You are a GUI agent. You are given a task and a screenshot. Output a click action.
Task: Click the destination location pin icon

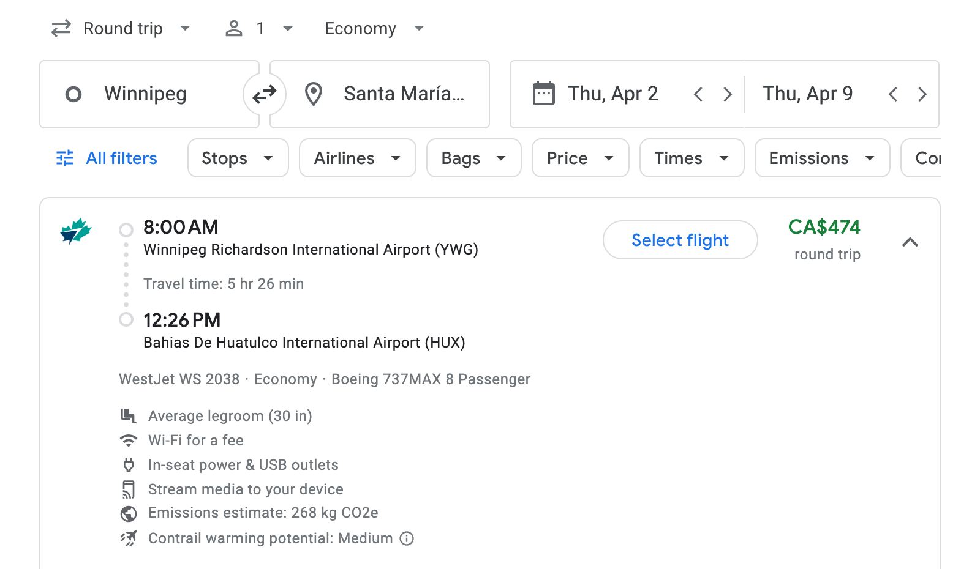click(314, 94)
